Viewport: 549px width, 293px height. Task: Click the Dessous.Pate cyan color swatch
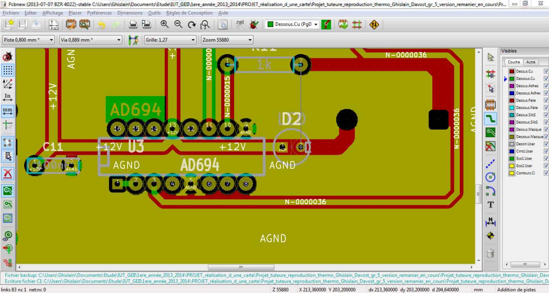click(x=512, y=108)
